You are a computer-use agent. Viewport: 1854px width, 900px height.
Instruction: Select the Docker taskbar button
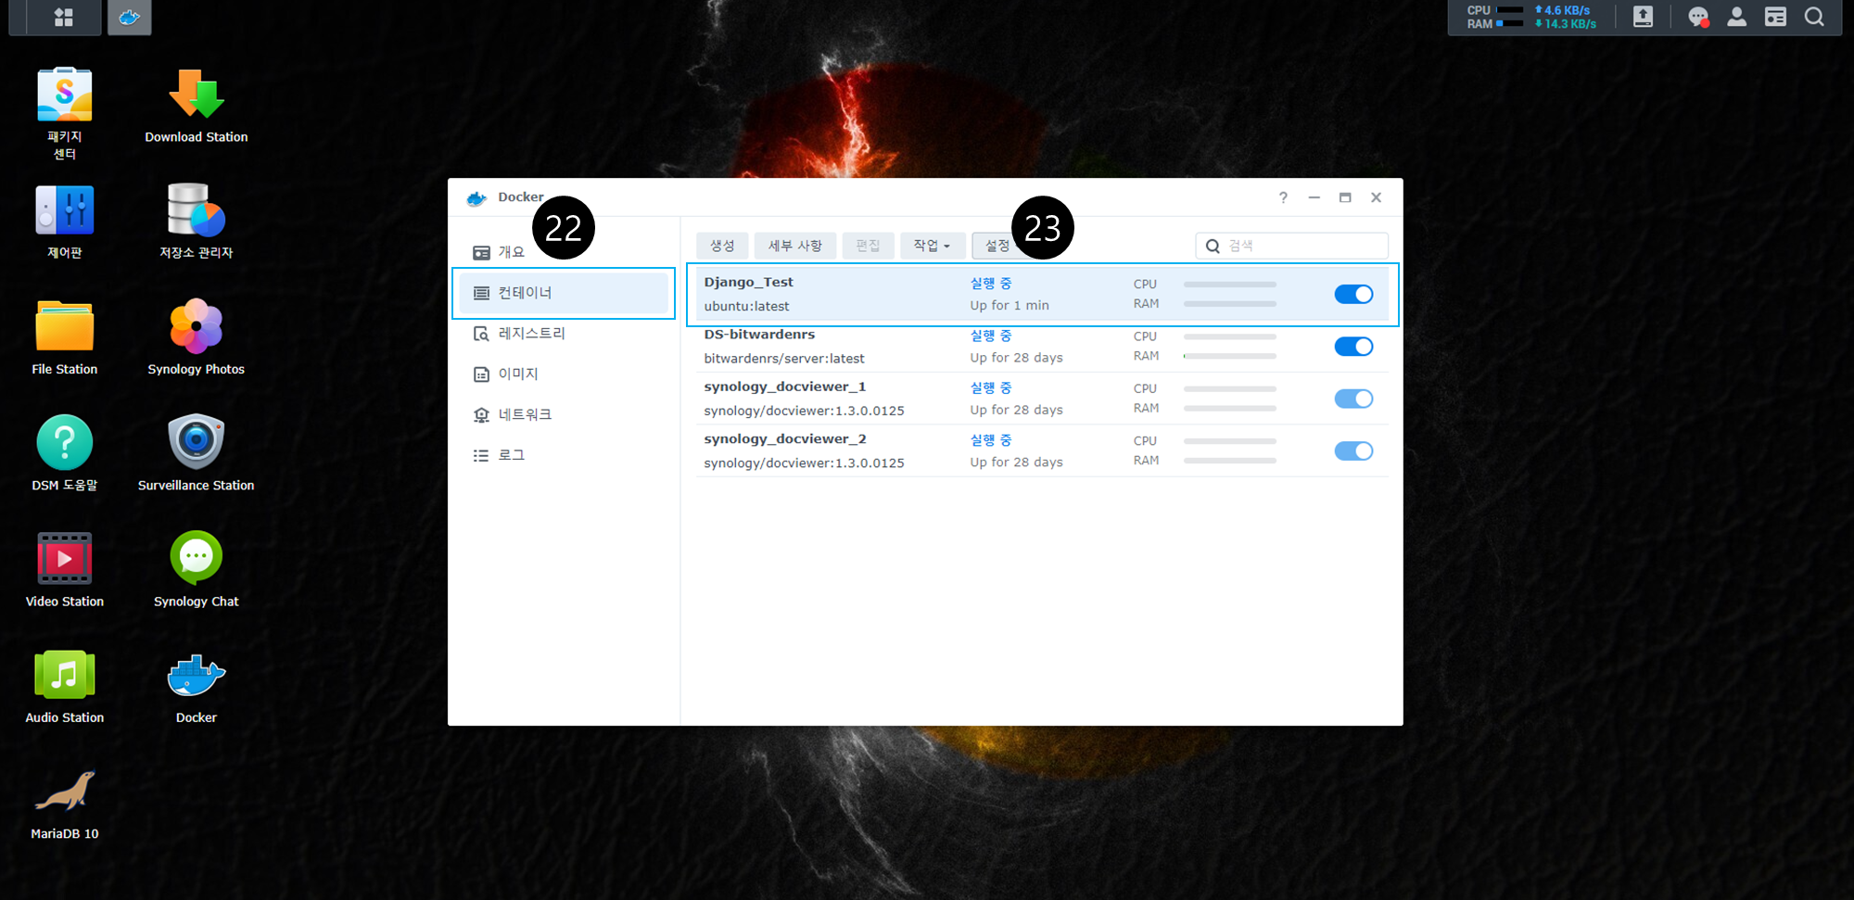point(130,17)
